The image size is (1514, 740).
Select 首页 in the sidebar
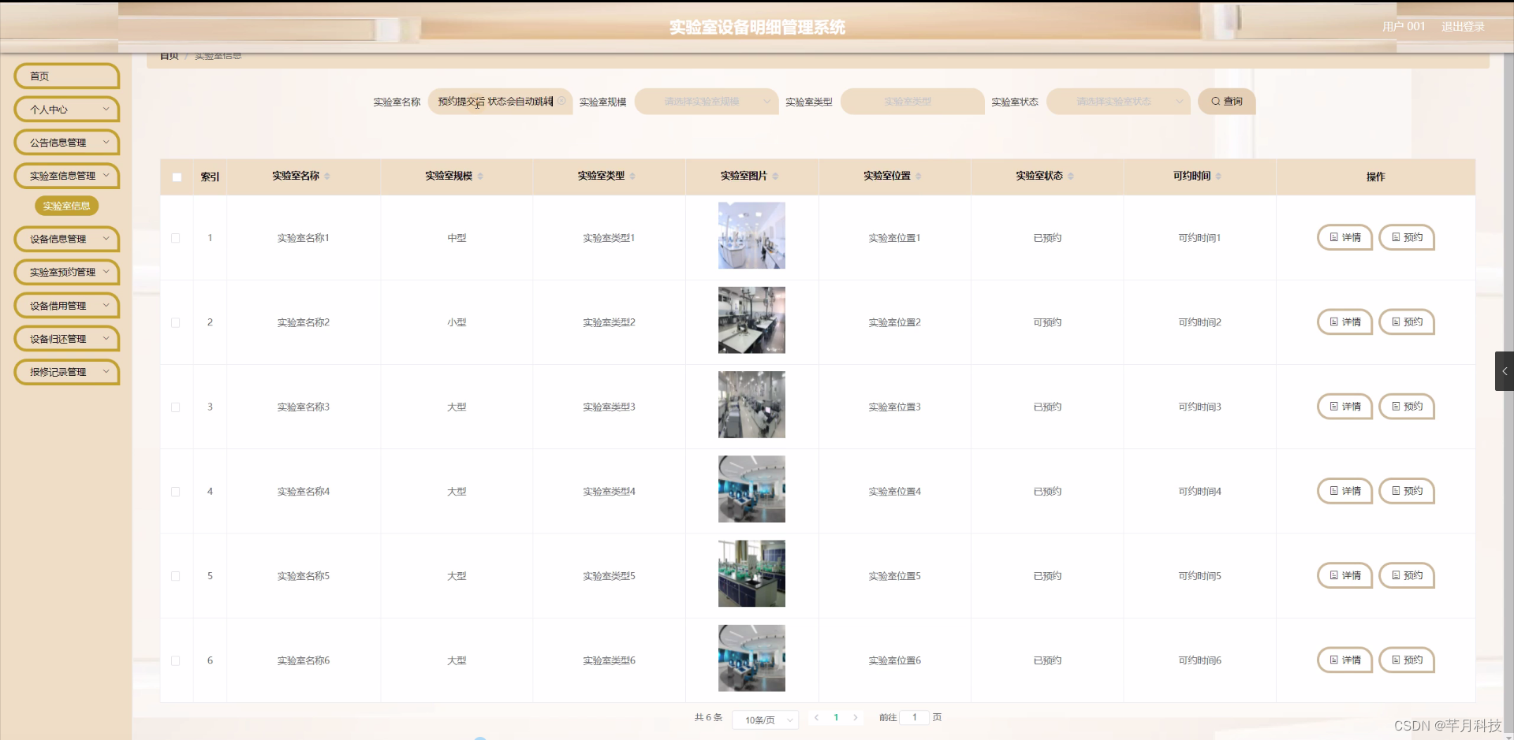[x=66, y=76]
